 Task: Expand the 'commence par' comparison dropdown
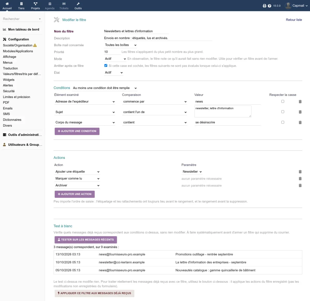click(x=155, y=102)
